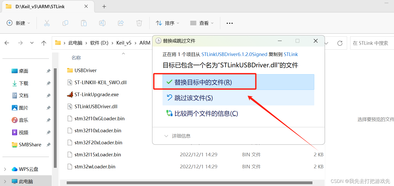Click the Share icon in toolbar

[121, 23]
